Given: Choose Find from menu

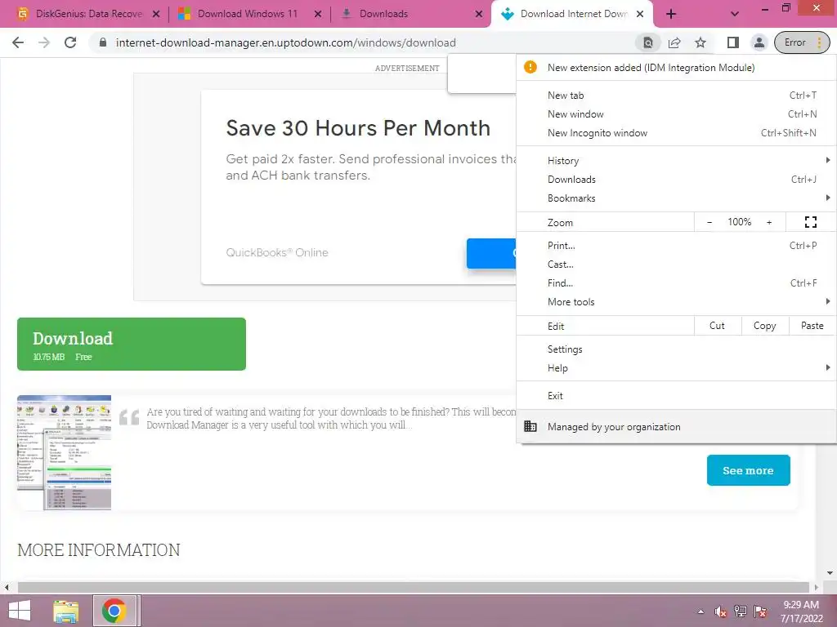Looking at the screenshot, I should coord(676,283).
